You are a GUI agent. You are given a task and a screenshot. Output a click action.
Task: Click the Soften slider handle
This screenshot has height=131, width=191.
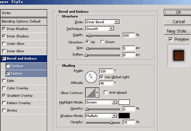(86, 55)
